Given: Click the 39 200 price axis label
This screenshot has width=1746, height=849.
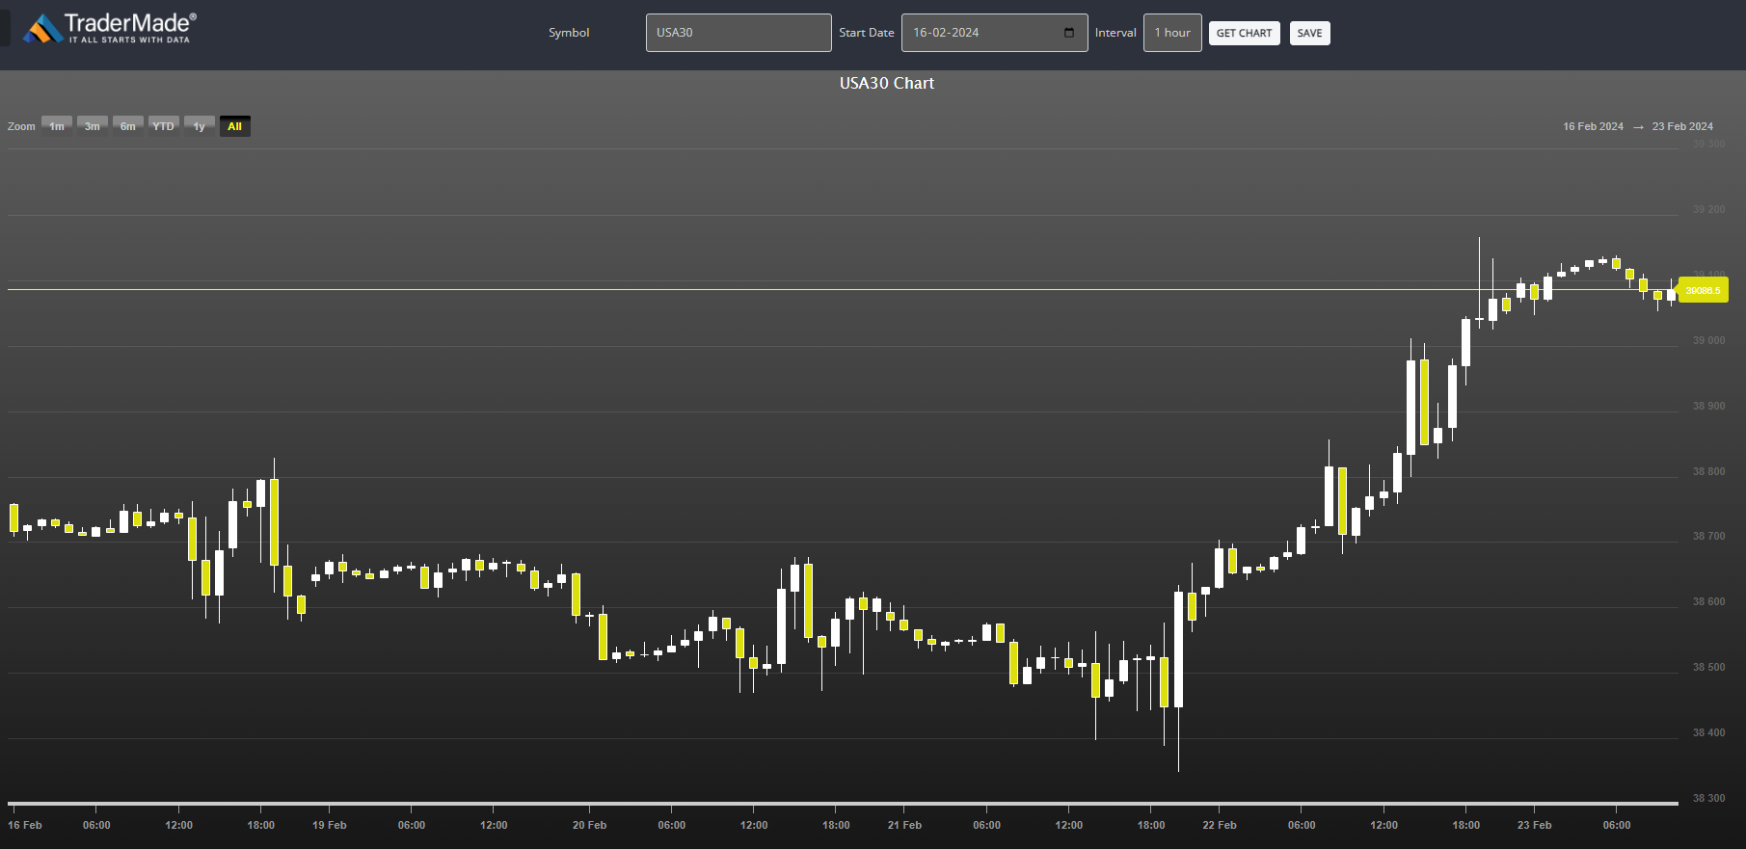Looking at the screenshot, I should 1709,209.
